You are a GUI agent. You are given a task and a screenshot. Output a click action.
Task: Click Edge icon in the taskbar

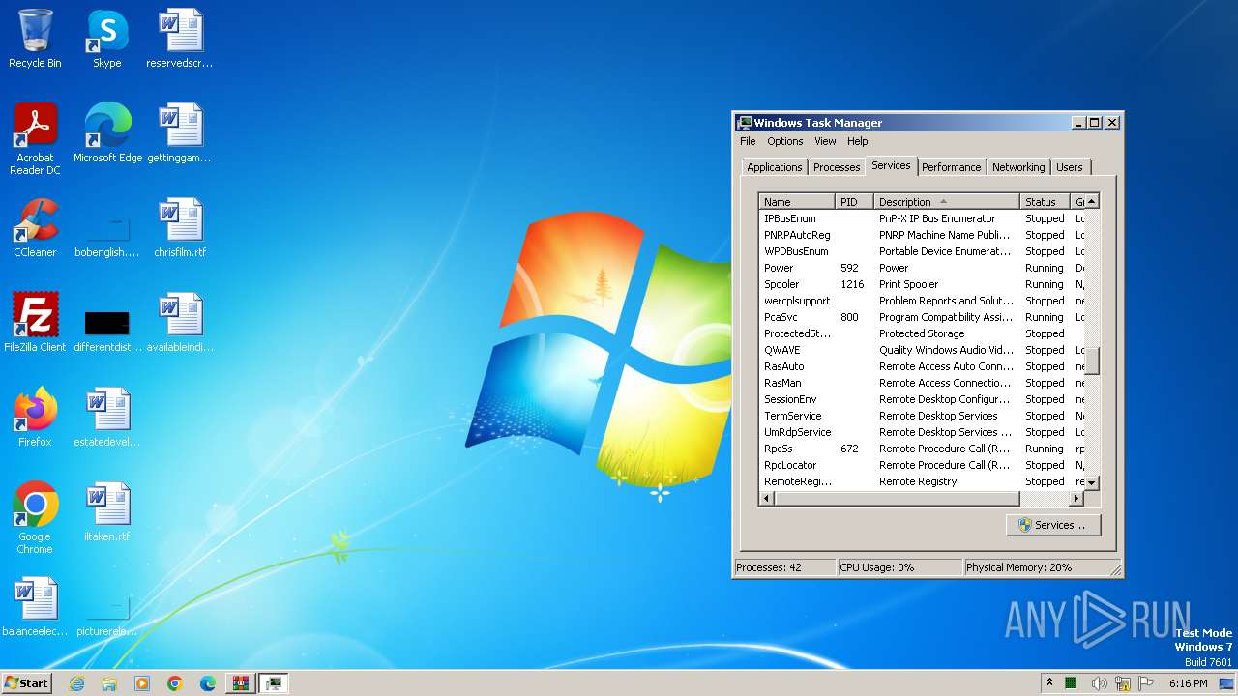pos(208,683)
